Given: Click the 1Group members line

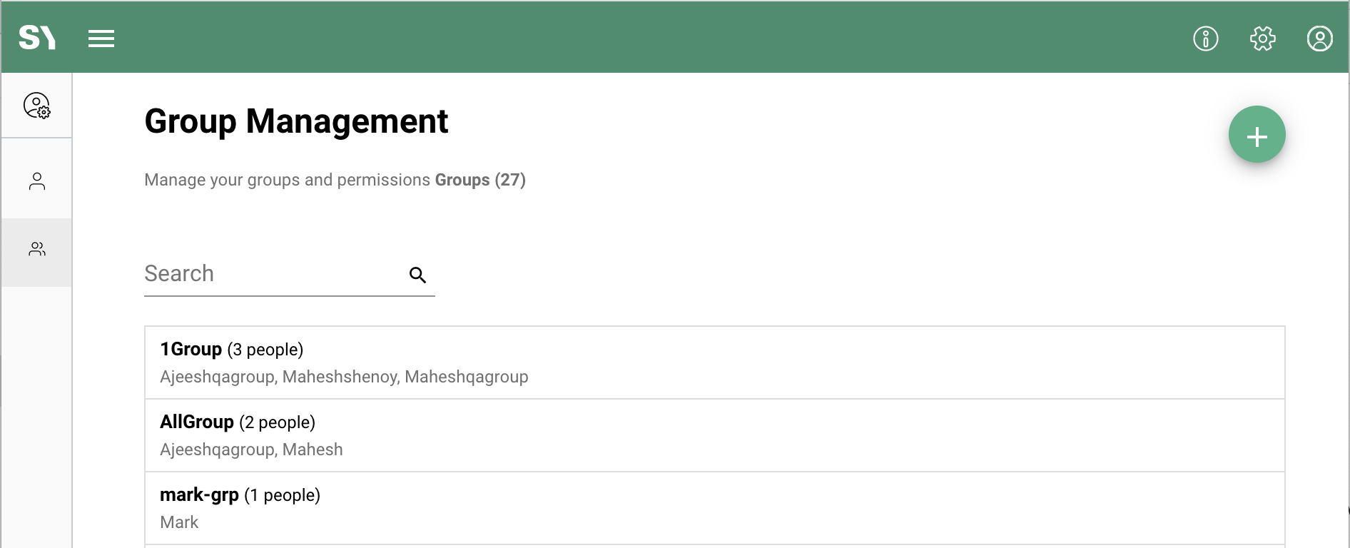Looking at the screenshot, I should [x=344, y=377].
